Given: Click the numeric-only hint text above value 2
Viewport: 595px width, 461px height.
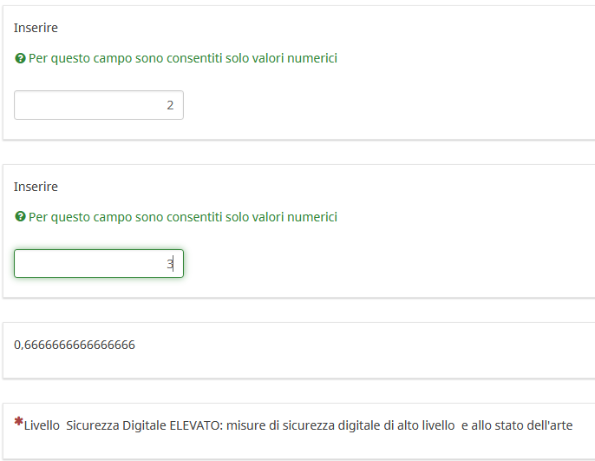Looking at the screenshot, I should coord(182,59).
